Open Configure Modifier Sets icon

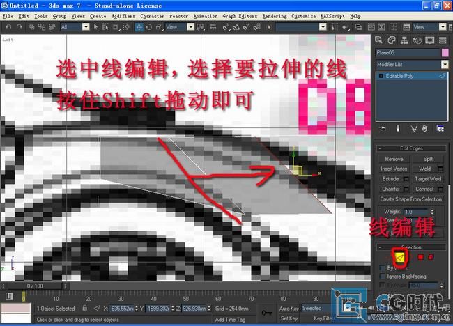point(440,128)
